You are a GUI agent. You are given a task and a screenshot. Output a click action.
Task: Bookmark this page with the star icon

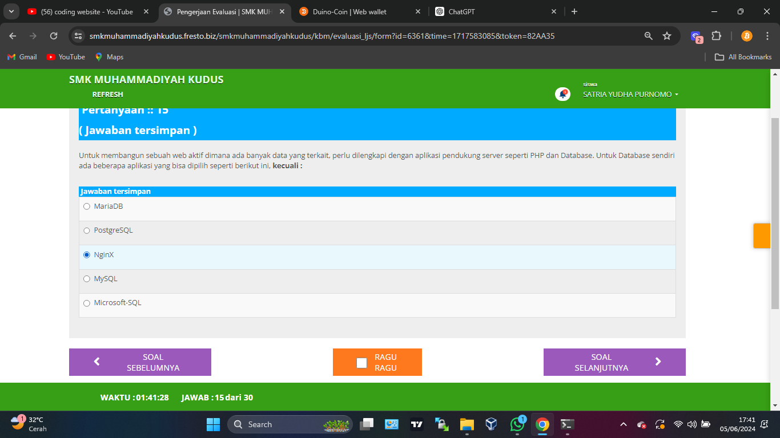coord(667,36)
